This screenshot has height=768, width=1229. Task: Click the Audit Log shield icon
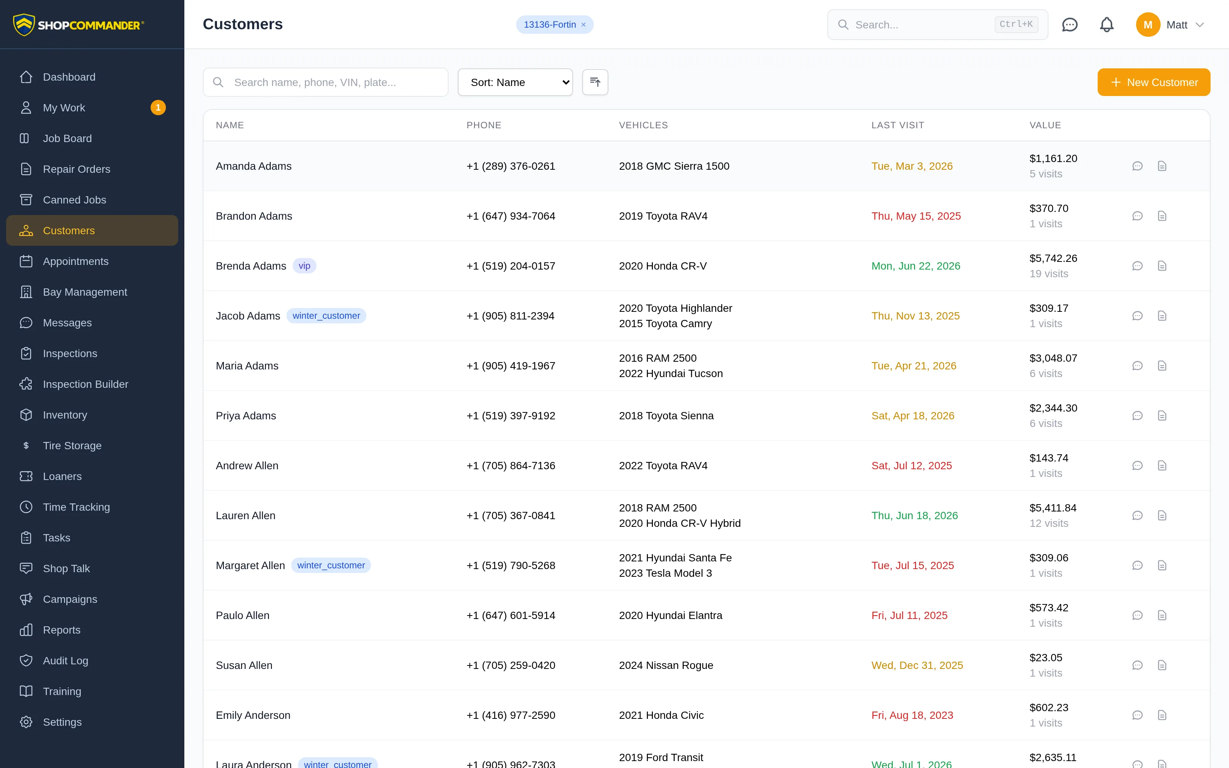click(x=26, y=661)
